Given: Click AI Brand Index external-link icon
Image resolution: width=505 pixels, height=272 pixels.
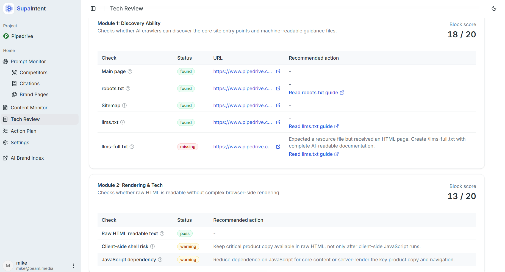Looking at the screenshot, I should click(x=5, y=158).
